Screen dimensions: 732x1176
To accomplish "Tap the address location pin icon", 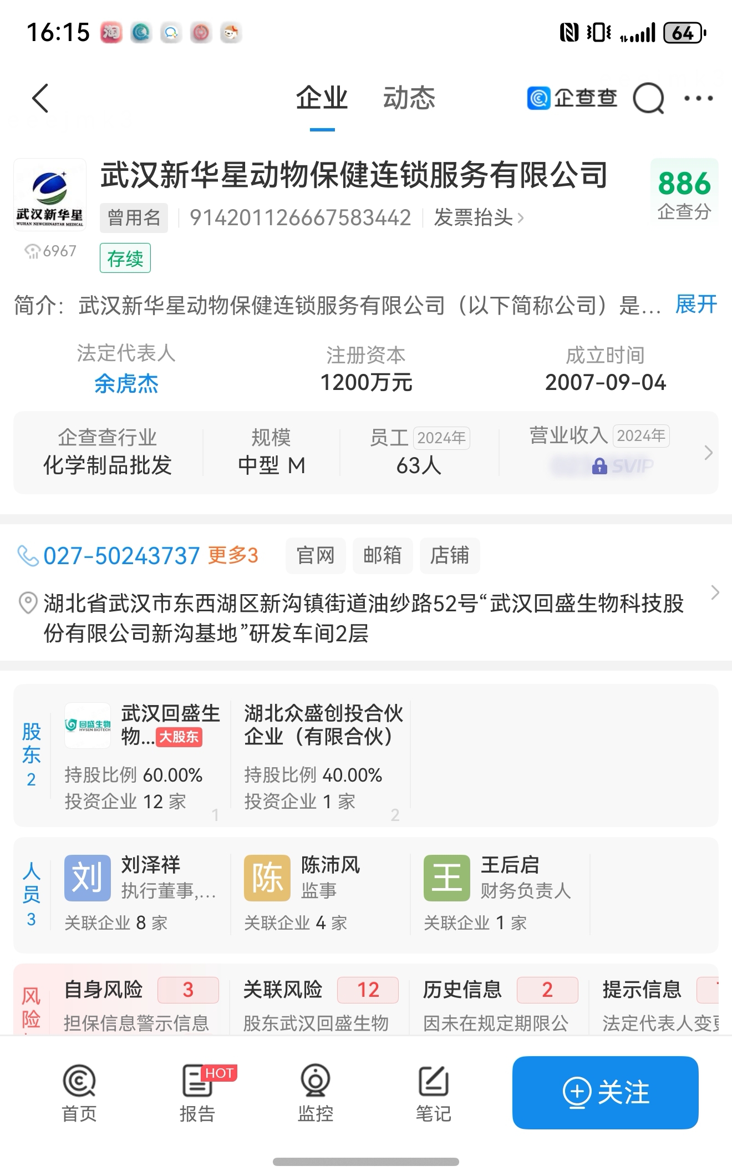I will [28, 603].
